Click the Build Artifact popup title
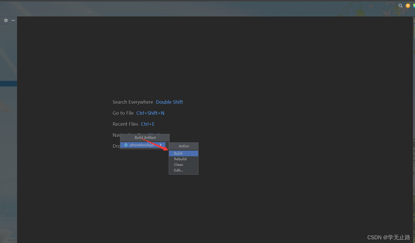Screen dimensions: 415x243 tap(145, 138)
